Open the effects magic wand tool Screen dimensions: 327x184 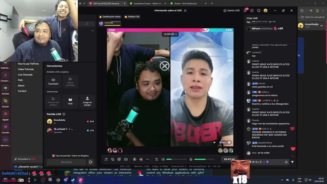point(106,159)
